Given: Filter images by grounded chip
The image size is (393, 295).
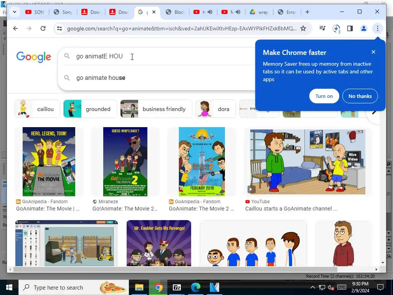Looking at the screenshot, I should point(90,109).
